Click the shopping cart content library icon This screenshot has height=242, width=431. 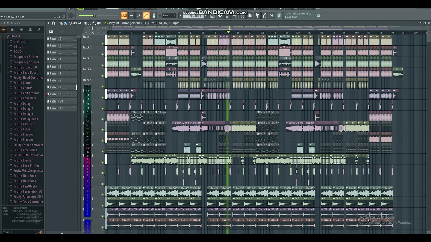pyautogui.click(x=279, y=15)
